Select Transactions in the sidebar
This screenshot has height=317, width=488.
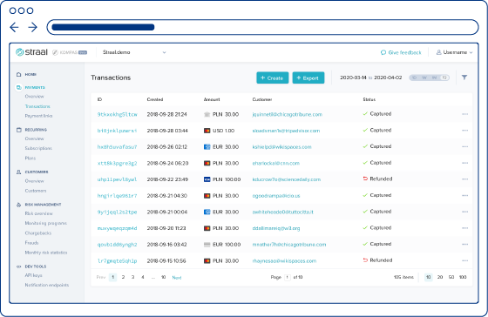point(37,106)
